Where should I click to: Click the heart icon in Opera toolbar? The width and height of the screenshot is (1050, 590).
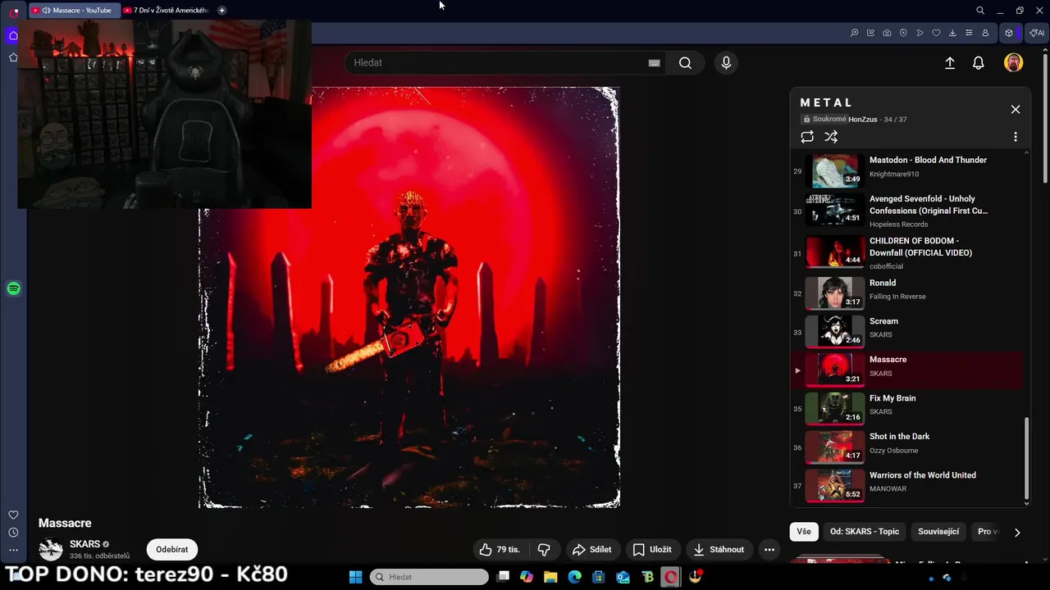(x=936, y=33)
